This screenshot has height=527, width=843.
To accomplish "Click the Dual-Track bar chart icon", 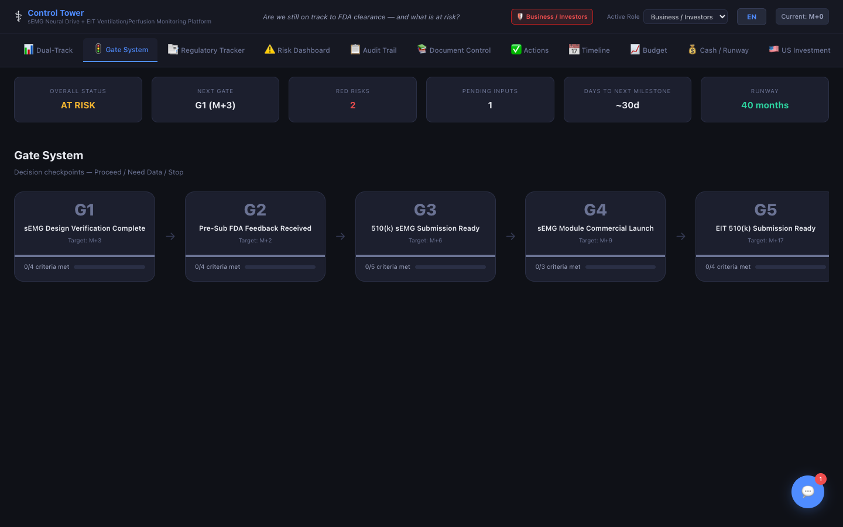I will point(28,50).
